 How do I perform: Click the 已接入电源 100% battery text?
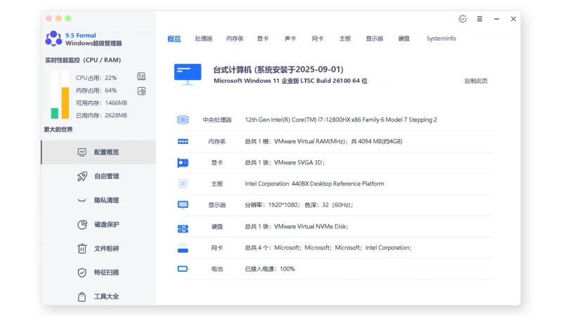click(x=270, y=269)
